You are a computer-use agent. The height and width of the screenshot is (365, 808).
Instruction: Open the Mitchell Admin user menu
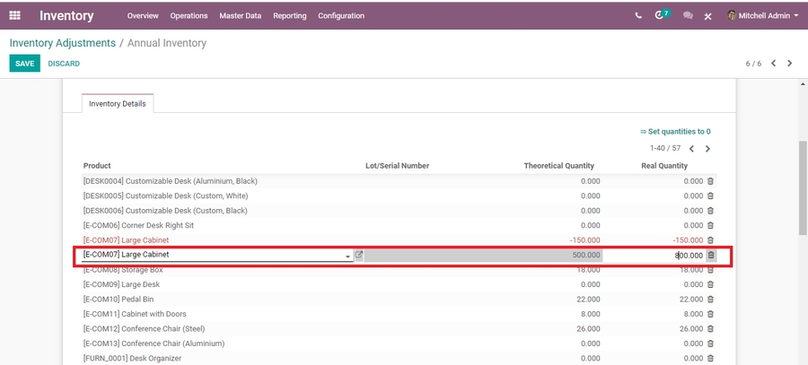pos(762,15)
